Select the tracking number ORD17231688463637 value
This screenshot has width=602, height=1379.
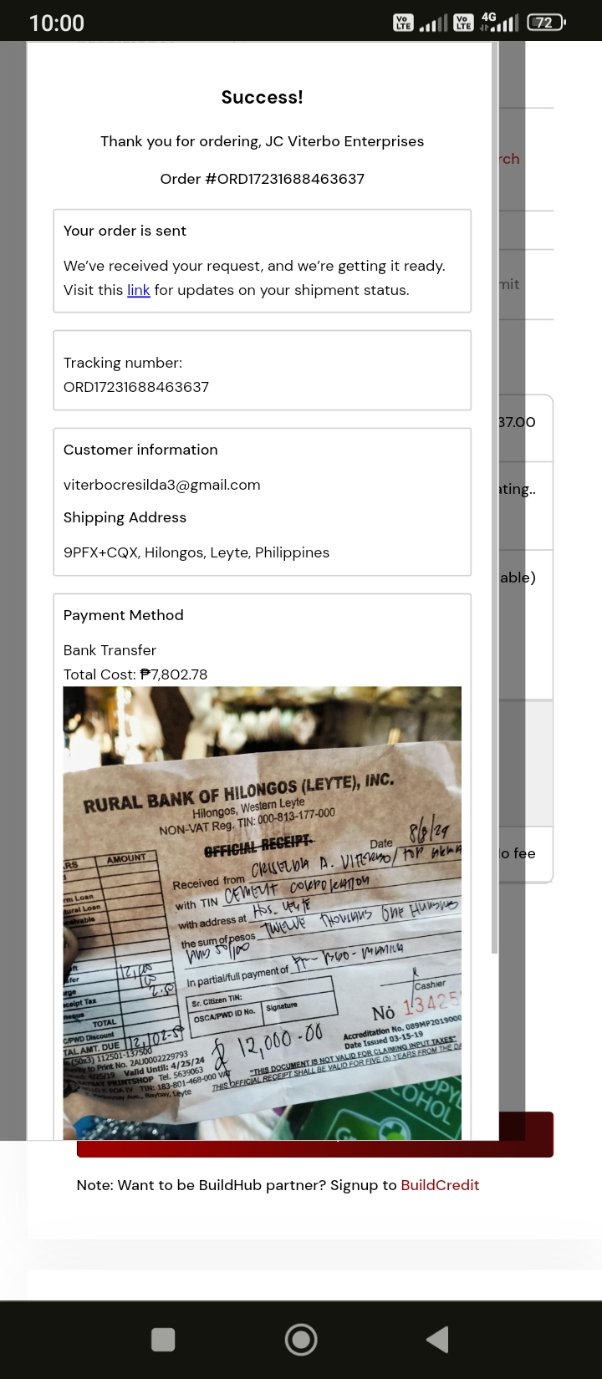[136, 387]
